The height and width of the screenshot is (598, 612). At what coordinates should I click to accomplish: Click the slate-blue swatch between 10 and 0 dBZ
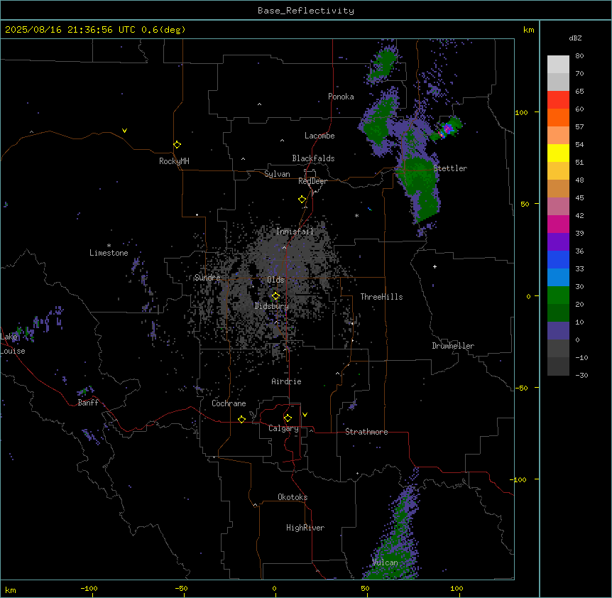558,331
